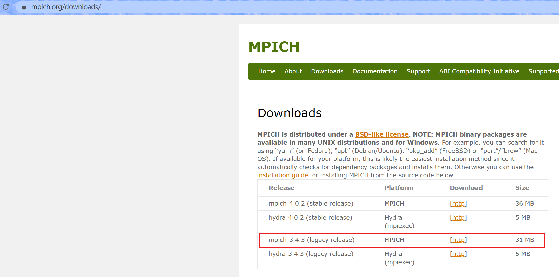Click the Download column header
Screen dimensions: 559x277
coord(466,188)
